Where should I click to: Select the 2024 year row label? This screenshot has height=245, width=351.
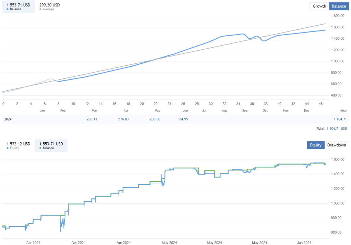8,119
